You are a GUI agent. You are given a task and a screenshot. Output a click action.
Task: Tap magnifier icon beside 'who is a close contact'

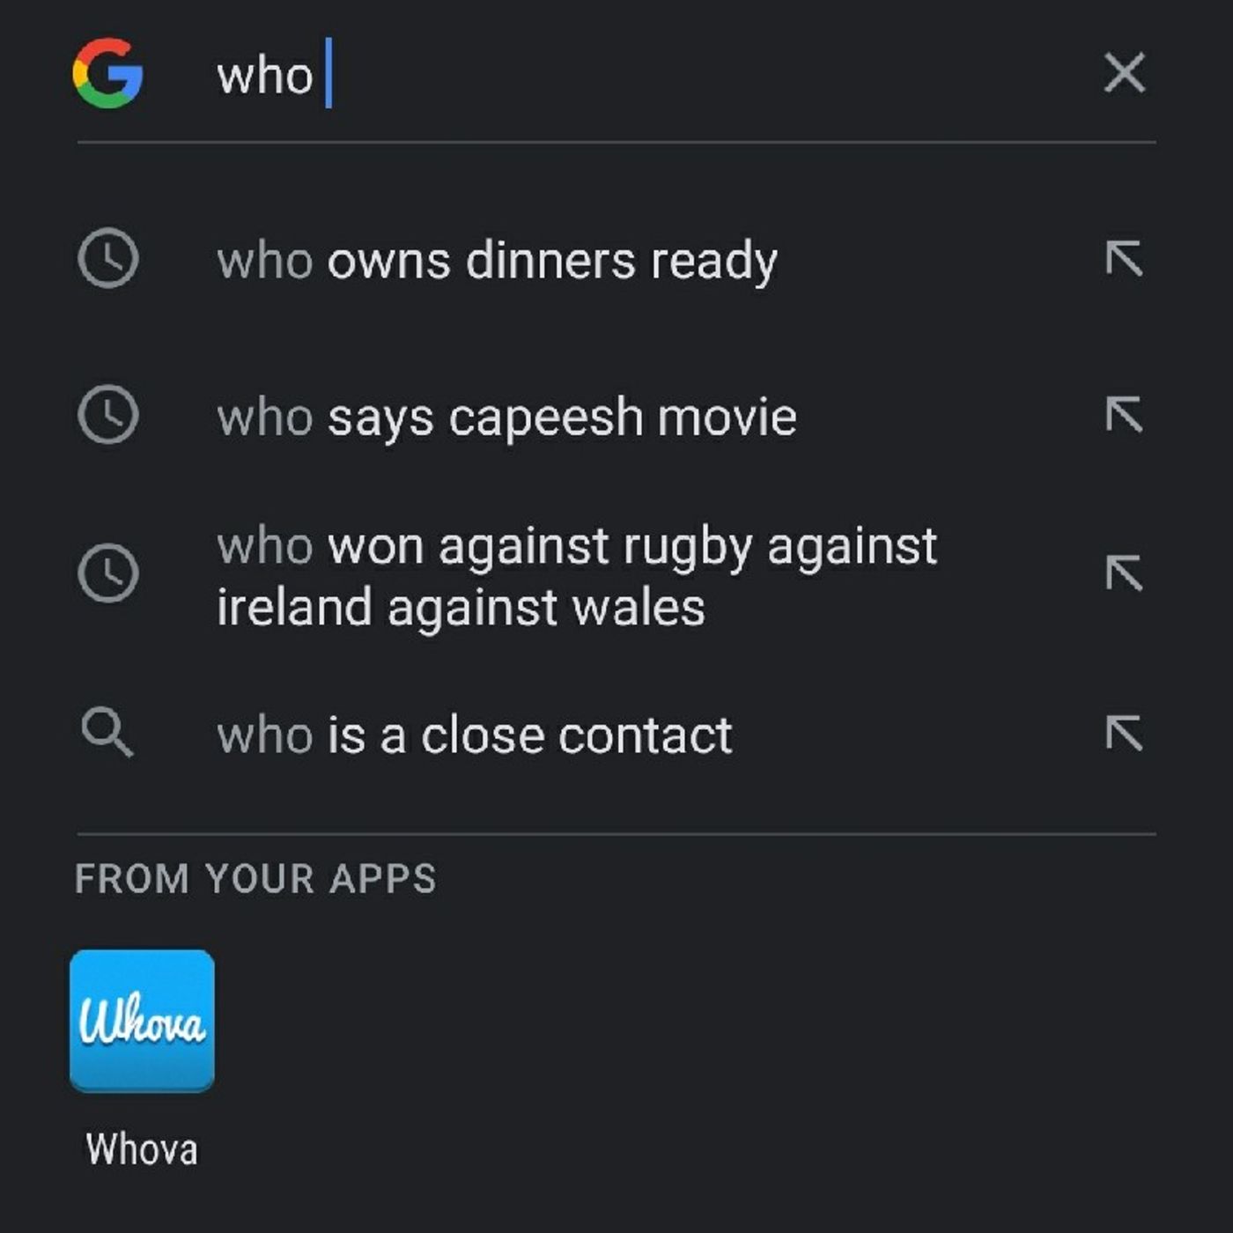pyautogui.click(x=107, y=733)
